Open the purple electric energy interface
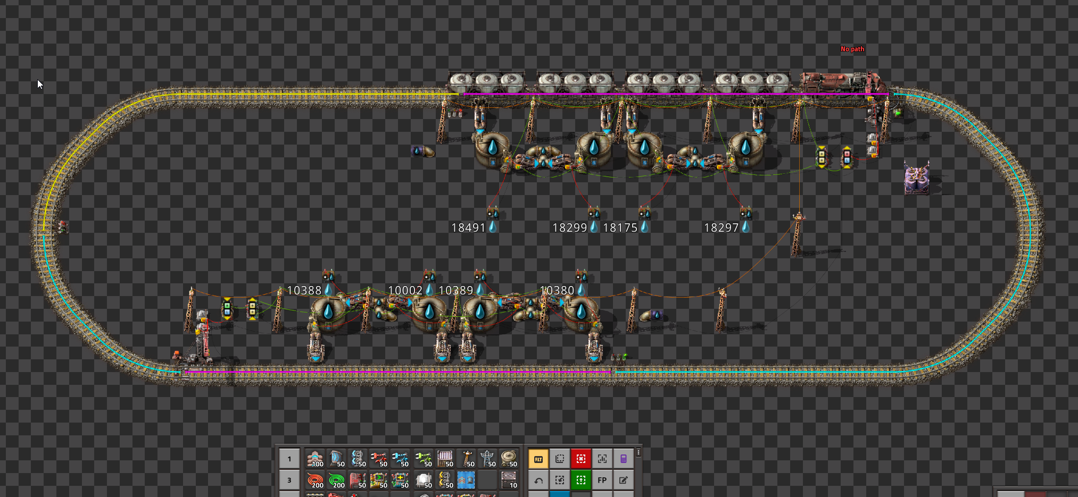This screenshot has height=497, width=1078. click(x=916, y=178)
